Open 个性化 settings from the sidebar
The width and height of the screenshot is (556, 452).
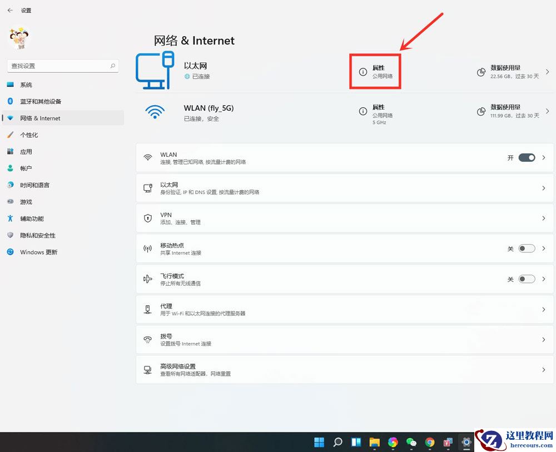coord(31,135)
